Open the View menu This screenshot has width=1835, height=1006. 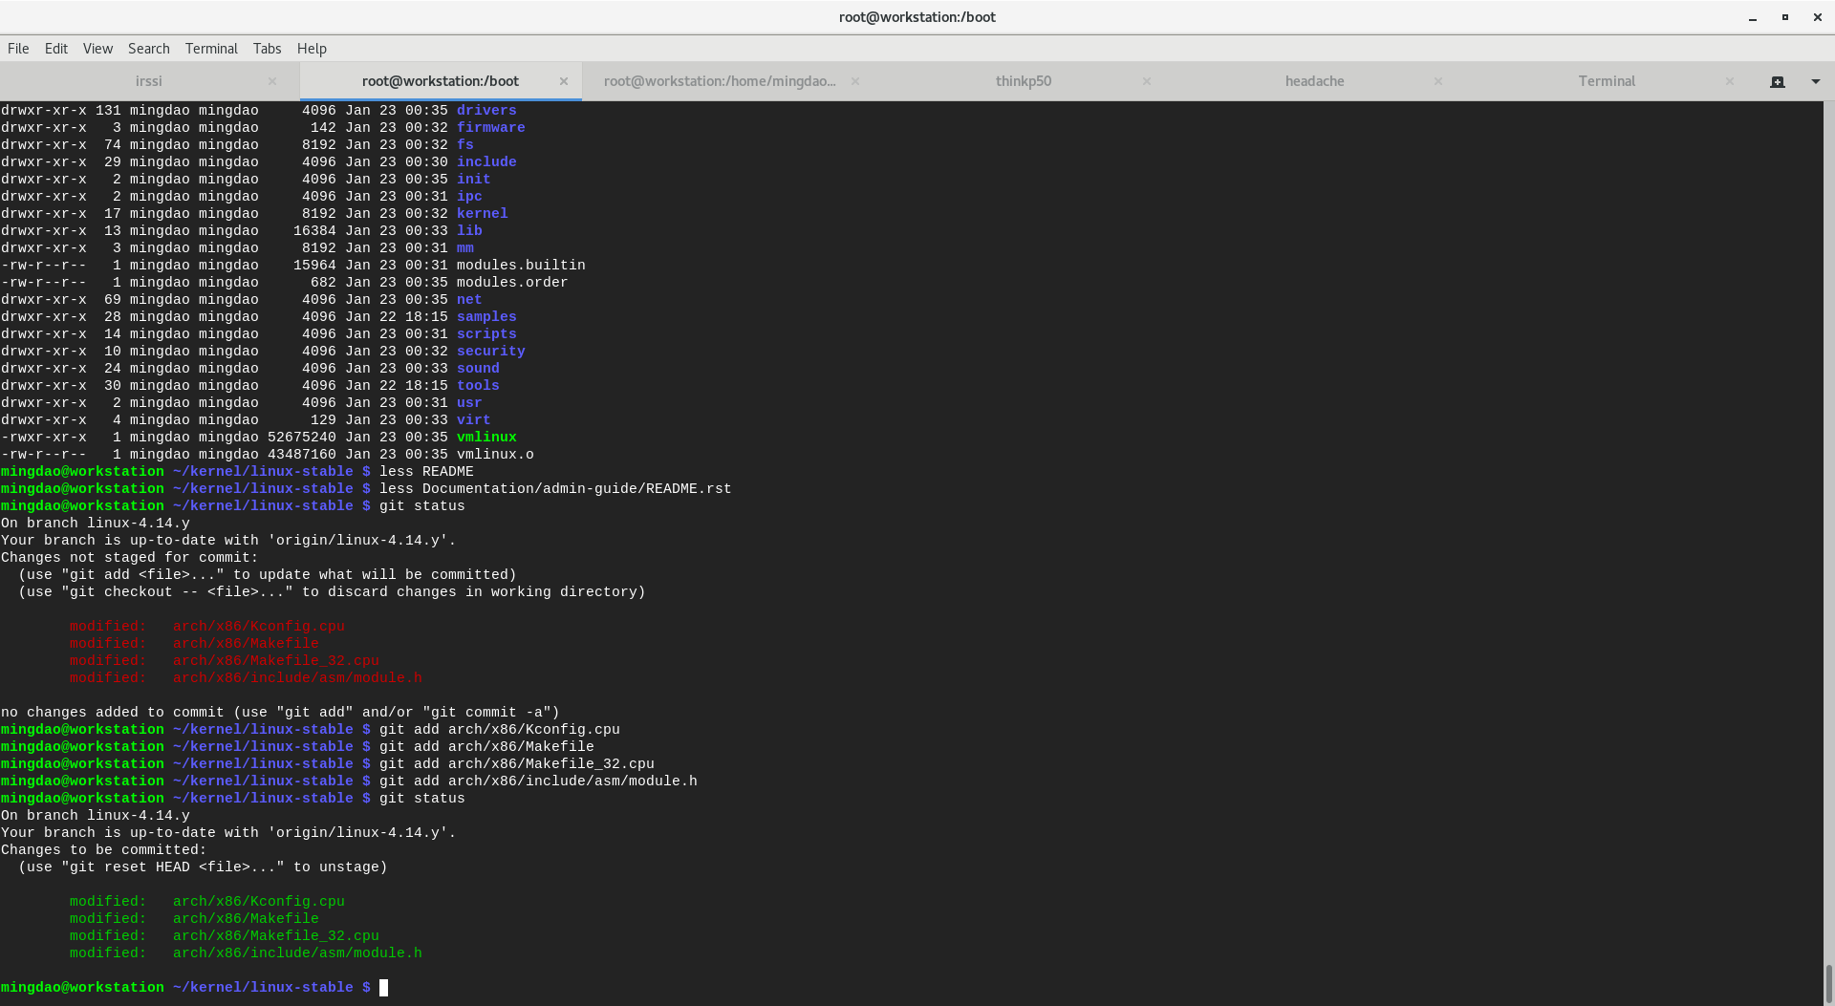point(97,49)
